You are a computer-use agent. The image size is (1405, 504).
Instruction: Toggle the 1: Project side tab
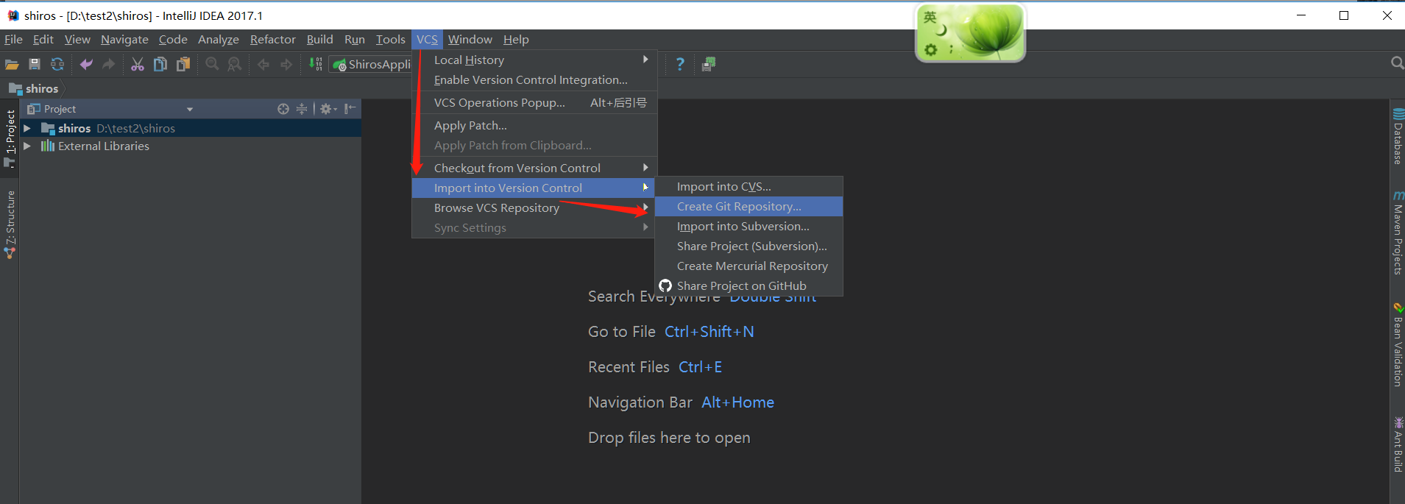(x=10, y=138)
